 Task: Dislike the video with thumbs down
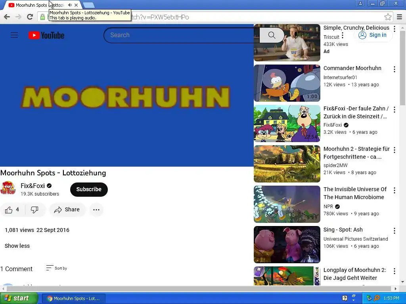[34, 210]
